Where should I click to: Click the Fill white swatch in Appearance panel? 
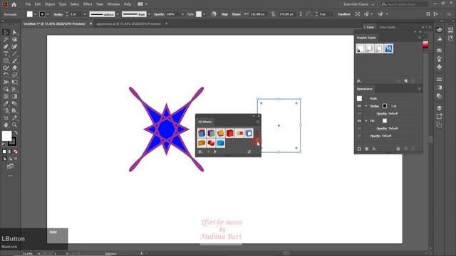tap(385, 121)
